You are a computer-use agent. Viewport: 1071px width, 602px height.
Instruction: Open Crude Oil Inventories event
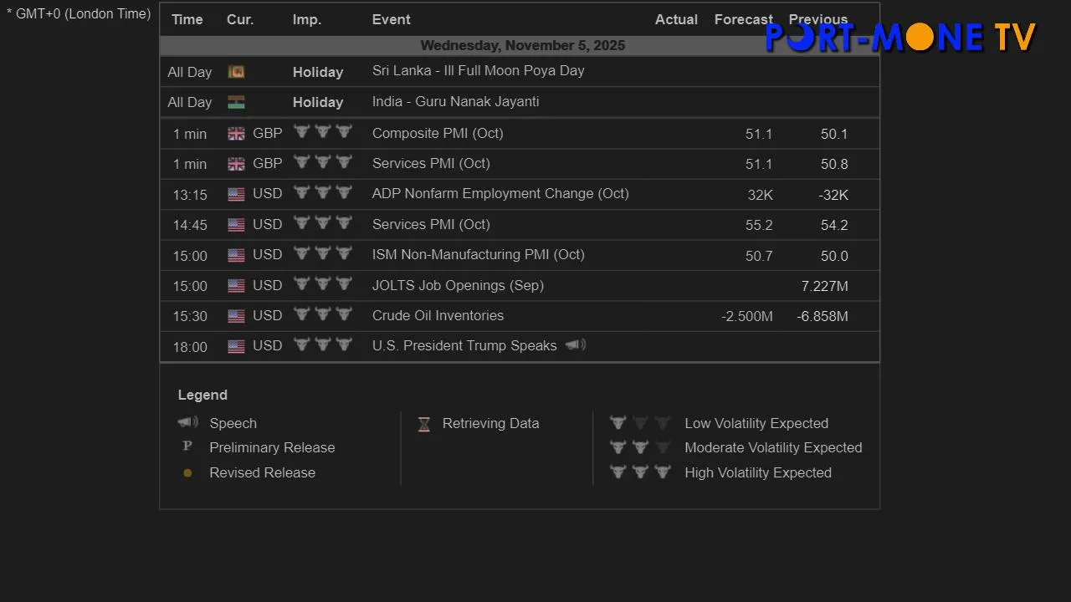(x=438, y=315)
